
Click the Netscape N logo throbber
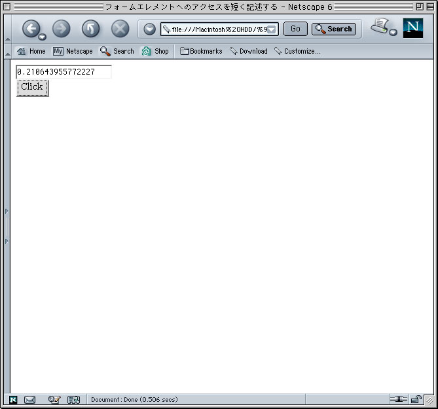coord(413,28)
